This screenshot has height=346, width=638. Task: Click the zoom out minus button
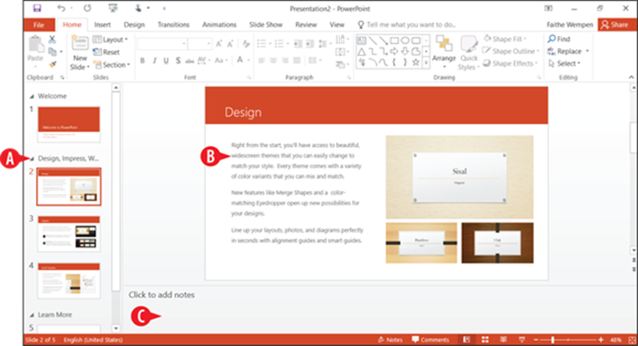pyautogui.click(x=536, y=340)
